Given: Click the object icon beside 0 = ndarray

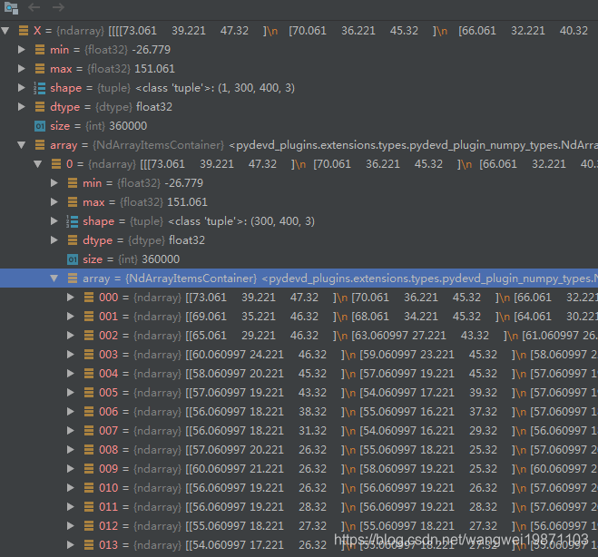Looking at the screenshot, I should pos(56,164).
